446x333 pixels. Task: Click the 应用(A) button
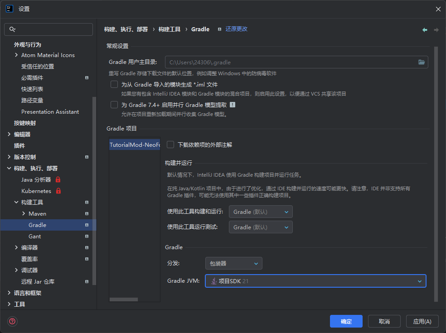click(422, 321)
